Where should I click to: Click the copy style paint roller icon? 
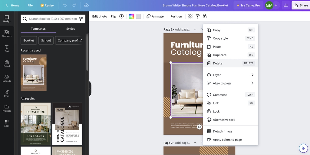197,16
